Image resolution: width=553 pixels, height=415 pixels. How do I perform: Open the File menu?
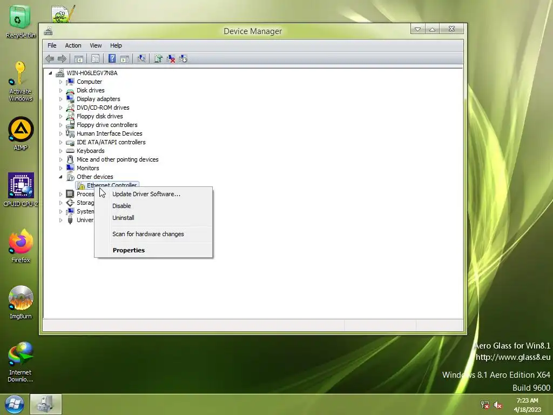pyautogui.click(x=52, y=45)
